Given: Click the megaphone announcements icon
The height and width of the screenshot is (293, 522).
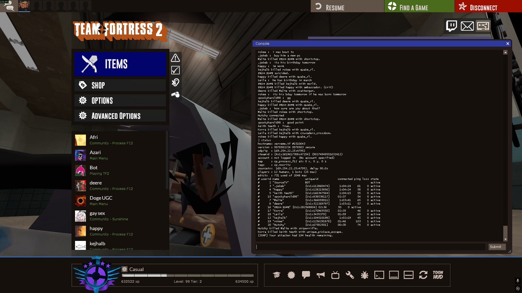Looking at the screenshot, I should (x=321, y=275).
